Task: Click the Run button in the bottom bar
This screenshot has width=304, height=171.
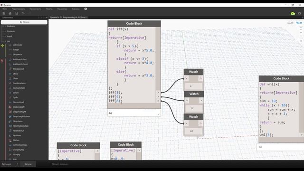Action: [x=28, y=164]
